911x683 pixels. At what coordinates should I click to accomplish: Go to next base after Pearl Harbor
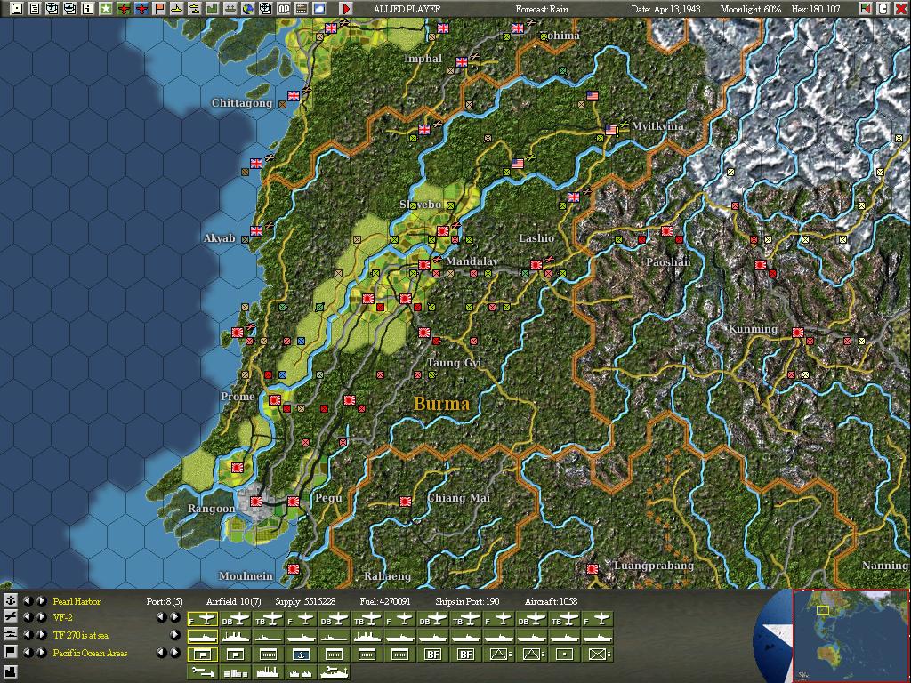click(41, 601)
